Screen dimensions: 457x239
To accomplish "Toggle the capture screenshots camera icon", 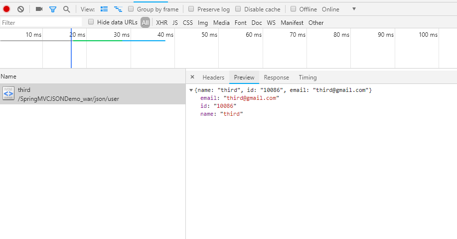I will (39, 9).
